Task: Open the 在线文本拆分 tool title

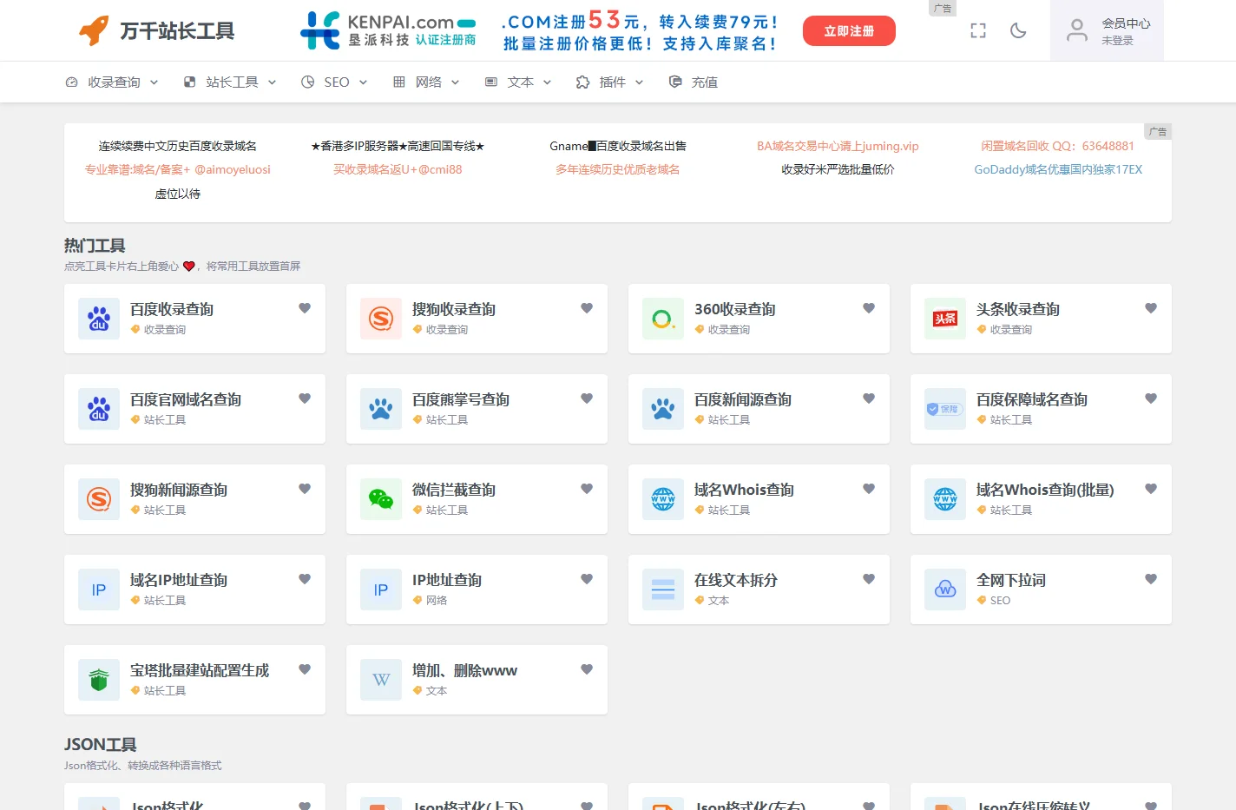Action: click(736, 580)
